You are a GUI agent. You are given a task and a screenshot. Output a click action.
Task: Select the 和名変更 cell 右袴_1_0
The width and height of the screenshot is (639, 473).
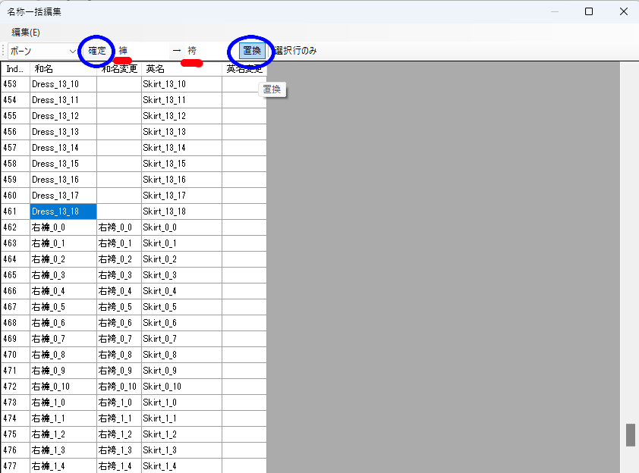pos(119,403)
